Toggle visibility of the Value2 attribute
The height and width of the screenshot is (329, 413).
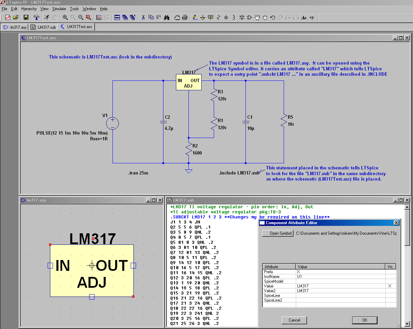pyautogui.click(x=390, y=291)
